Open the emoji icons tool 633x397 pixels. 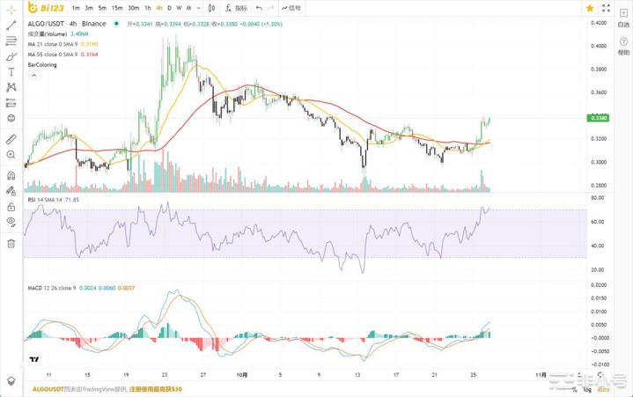point(11,118)
